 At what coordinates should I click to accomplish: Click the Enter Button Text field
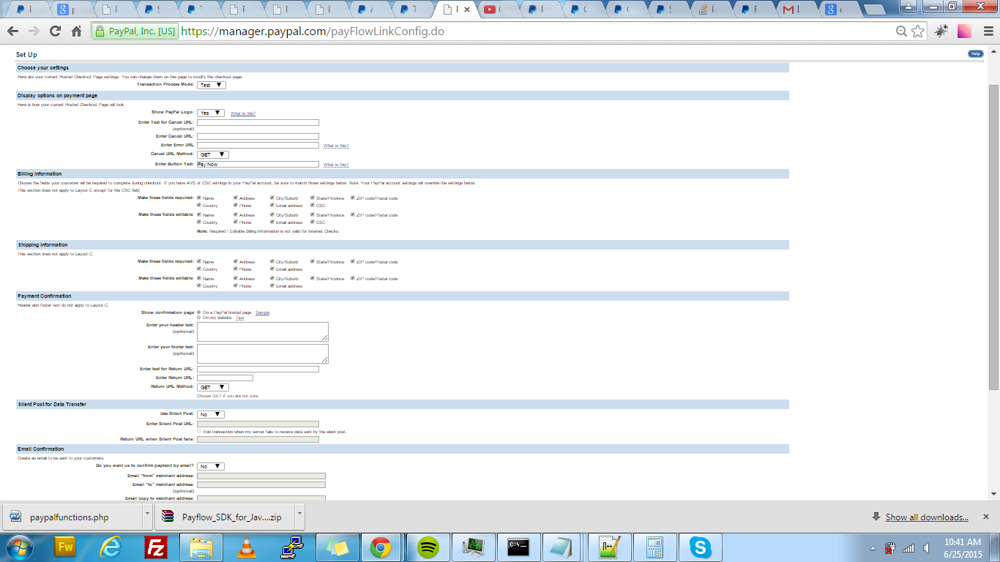258,164
